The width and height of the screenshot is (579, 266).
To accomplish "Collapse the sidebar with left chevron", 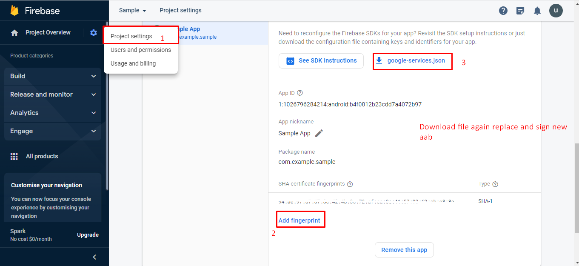I will pyautogui.click(x=94, y=257).
